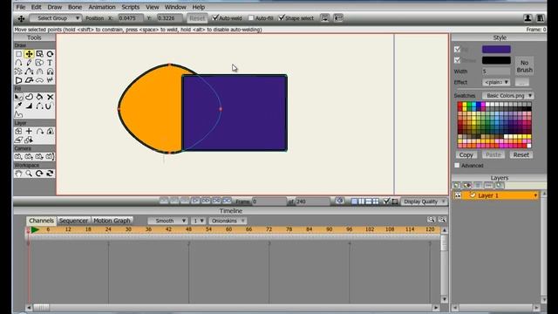The width and height of the screenshot is (558, 314).
Task: Toggle the Auto-fill checkbox
Action: pyautogui.click(x=251, y=17)
